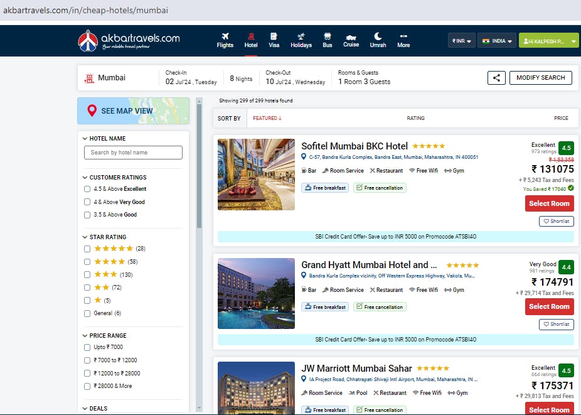The height and width of the screenshot is (415, 581).
Task: Click the share icon button
Action: pyautogui.click(x=496, y=78)
